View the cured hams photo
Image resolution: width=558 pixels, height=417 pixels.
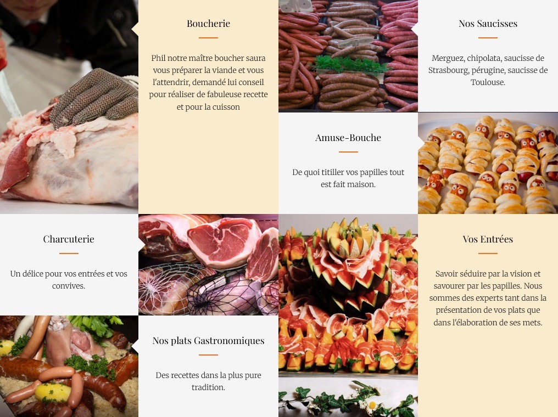208,264
